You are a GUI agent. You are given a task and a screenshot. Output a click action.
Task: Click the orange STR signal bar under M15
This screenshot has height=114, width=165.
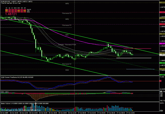(19, 11)
